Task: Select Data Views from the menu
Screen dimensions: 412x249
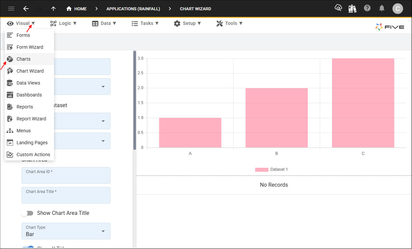Action: (29, 83)
